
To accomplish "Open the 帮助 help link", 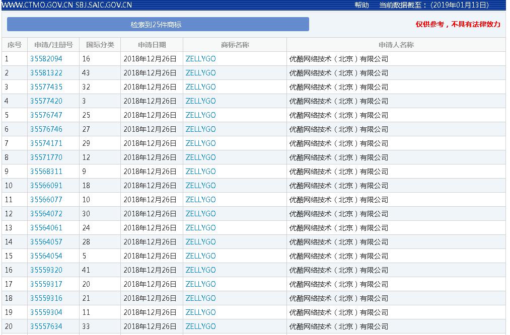I will (361, 5).
